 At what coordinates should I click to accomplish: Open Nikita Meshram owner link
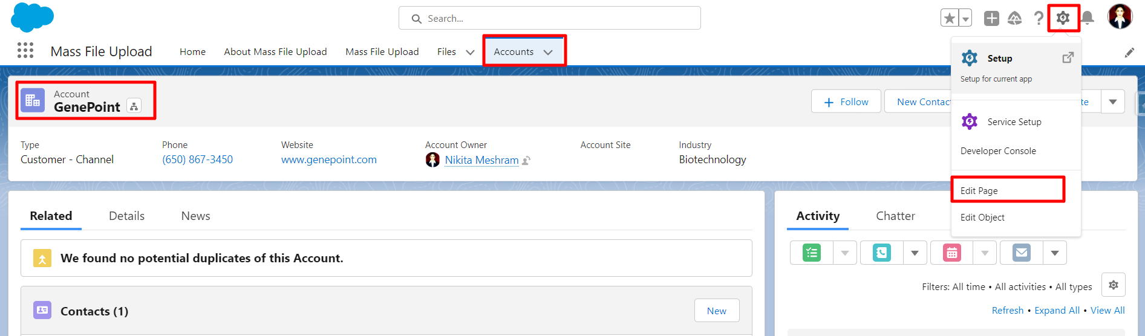[x=481, y=160]
